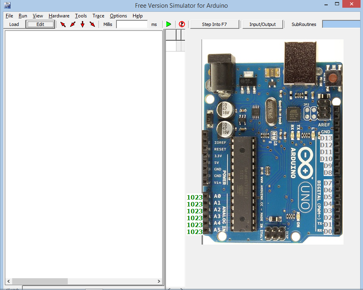Click the A4 analog value 1023
The height and width of the screenshot is (290, 363).
tap(194, 225)
